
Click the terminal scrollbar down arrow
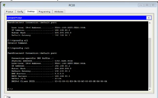(150, 89)
